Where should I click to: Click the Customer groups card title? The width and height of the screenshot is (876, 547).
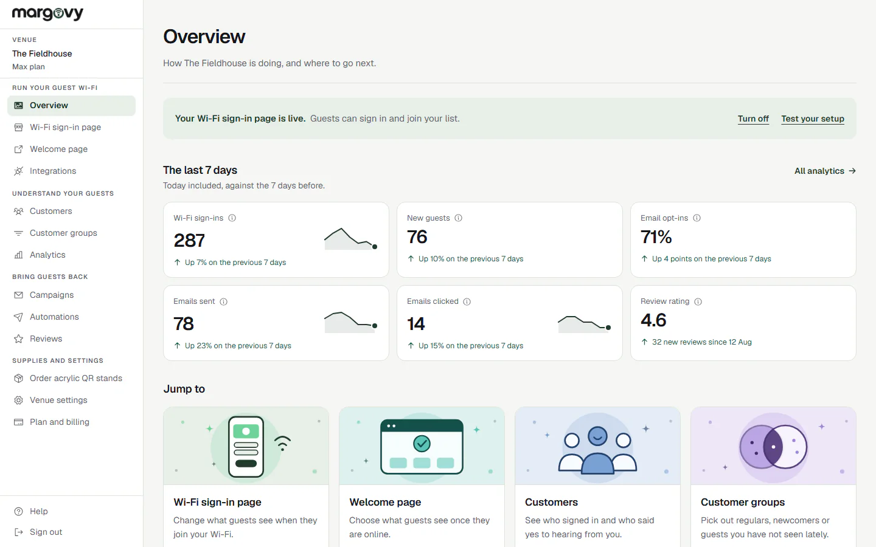pos(743,502)
